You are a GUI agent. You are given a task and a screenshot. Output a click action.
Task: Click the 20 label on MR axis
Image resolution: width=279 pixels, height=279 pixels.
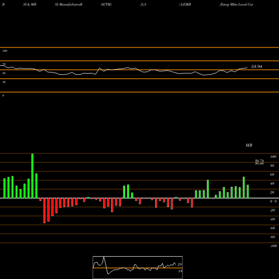[x=272, y=193]
